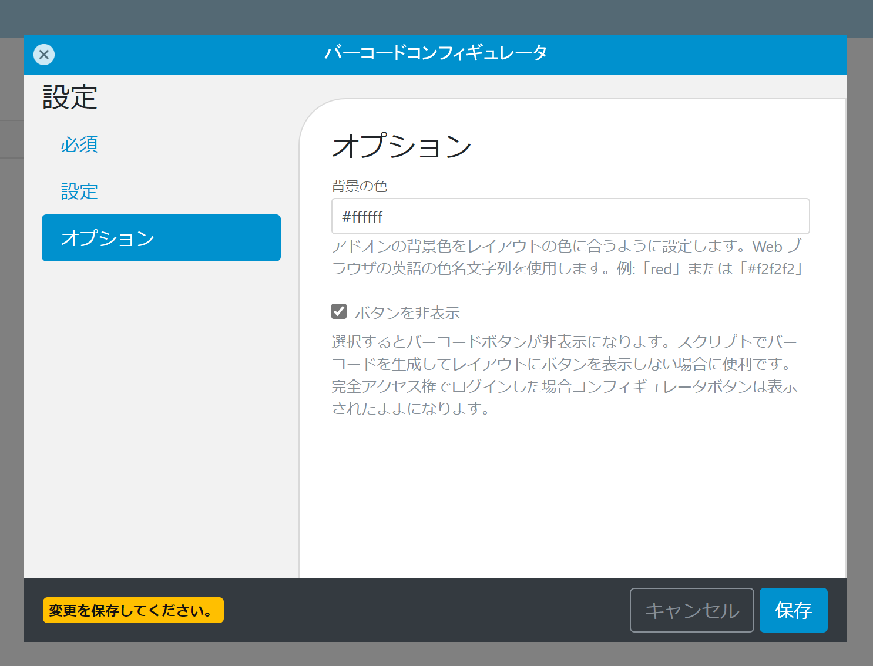Viewport: 873px width, 666px height.
Task: Click the hide-button explanation paragraph
Action: (565, 375)
